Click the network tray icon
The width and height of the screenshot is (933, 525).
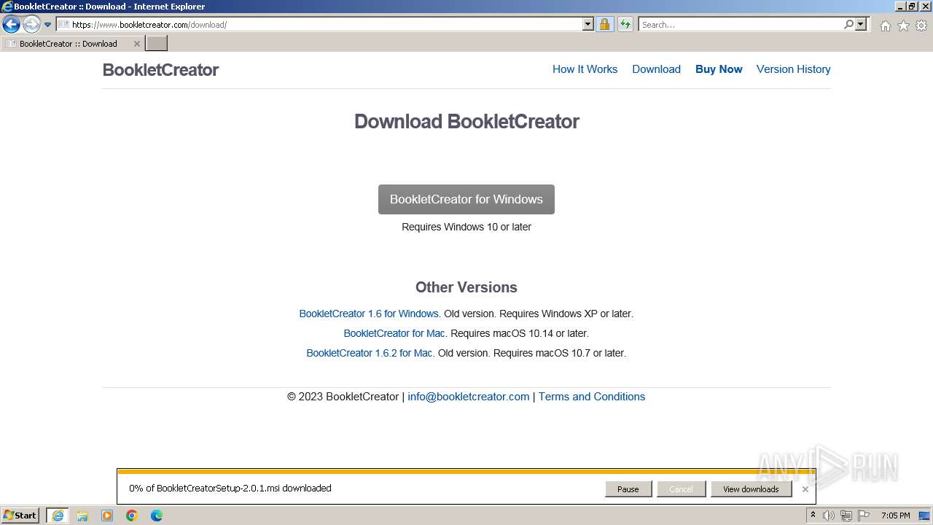846,516
